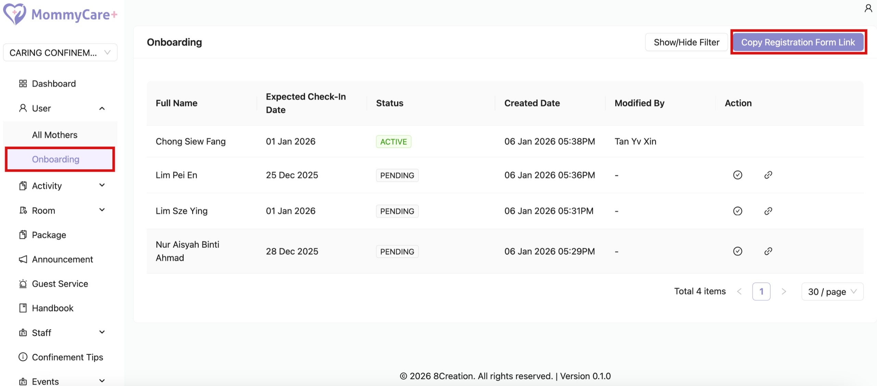877x386 pixels.
Task: Click the Announcement megaphone icon
Action: click(x=23, y=259)
